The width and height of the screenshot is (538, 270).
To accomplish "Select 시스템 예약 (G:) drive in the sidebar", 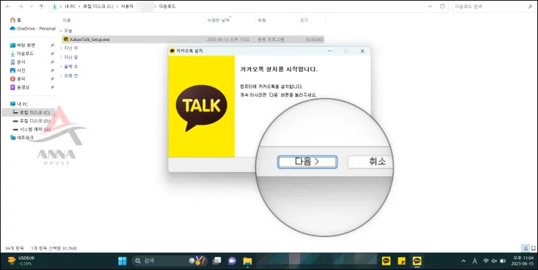I will pyautogui.click(x=32, y=129).
